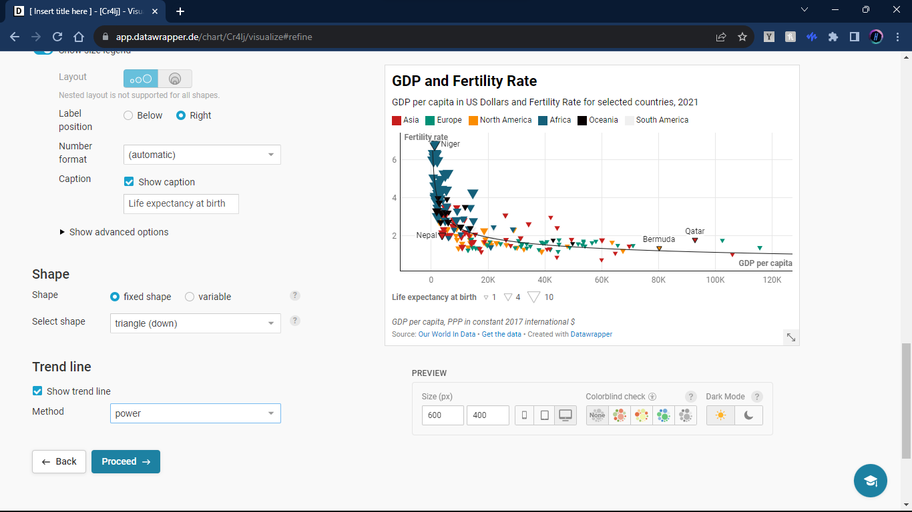
Task: Open the trend line Method dropdown
Action: coord(195,413)
